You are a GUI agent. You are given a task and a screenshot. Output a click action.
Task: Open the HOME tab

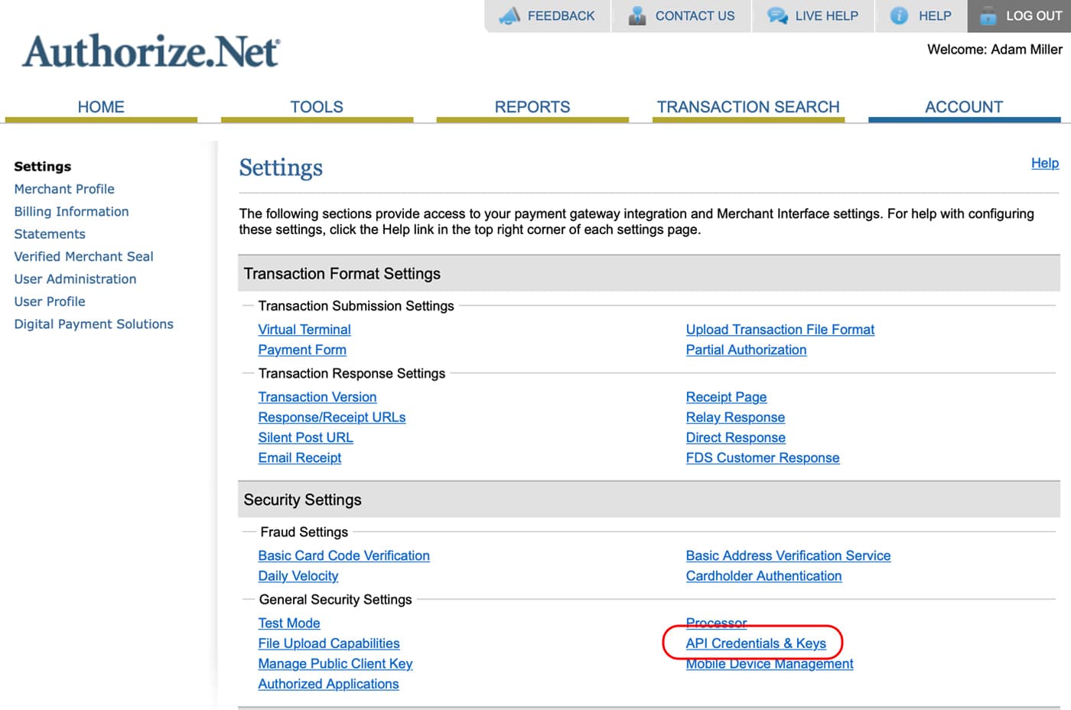(101, 107)
